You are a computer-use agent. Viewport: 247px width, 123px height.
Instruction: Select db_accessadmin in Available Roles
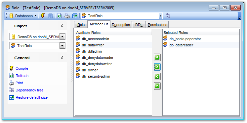(96, 39)
